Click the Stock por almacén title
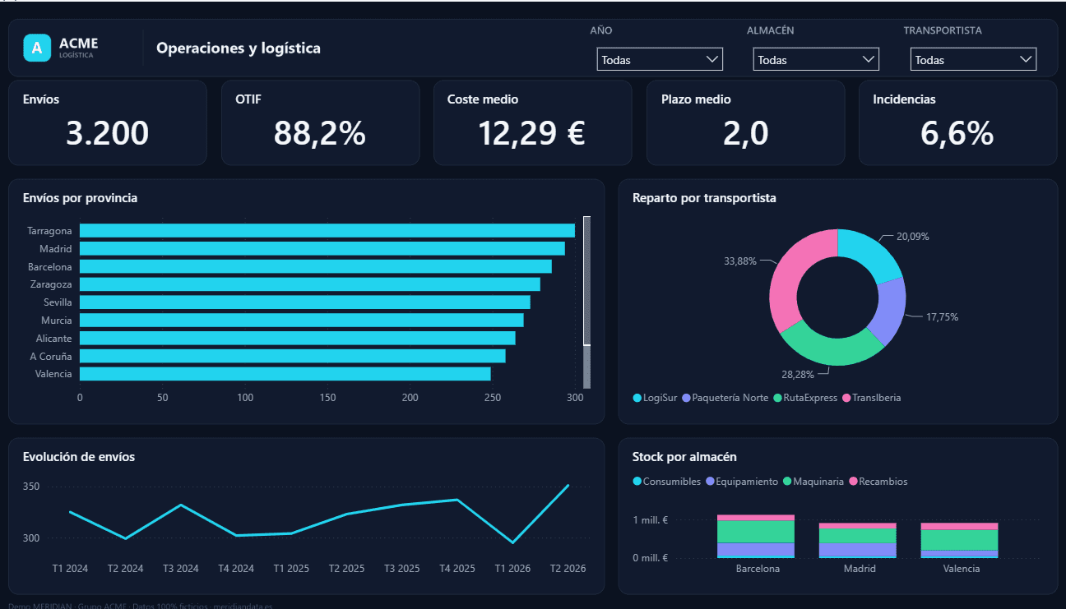 point(684,457)
